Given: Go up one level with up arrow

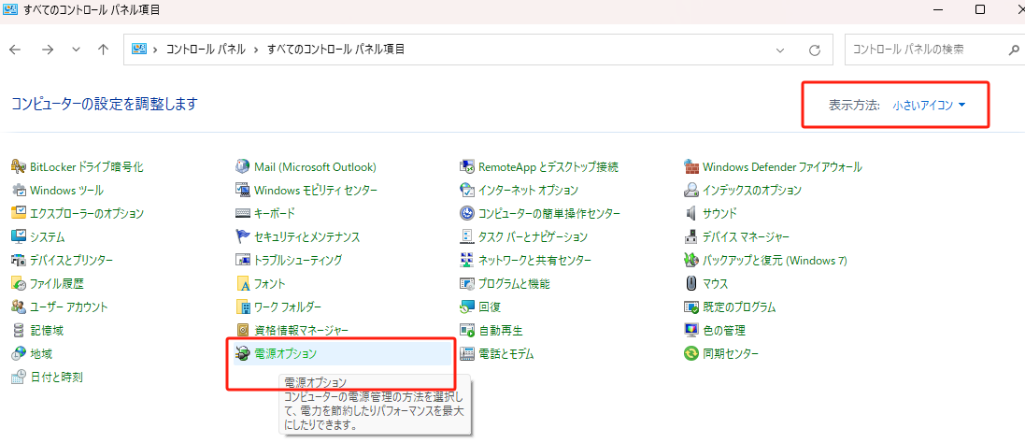Looking at the screenshot, I should coord(103,50).
